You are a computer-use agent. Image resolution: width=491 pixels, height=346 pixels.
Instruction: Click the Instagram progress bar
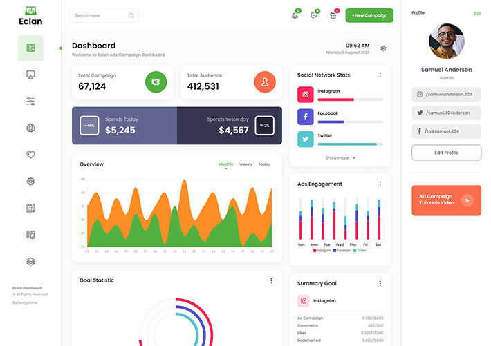(x=350, y=99)
